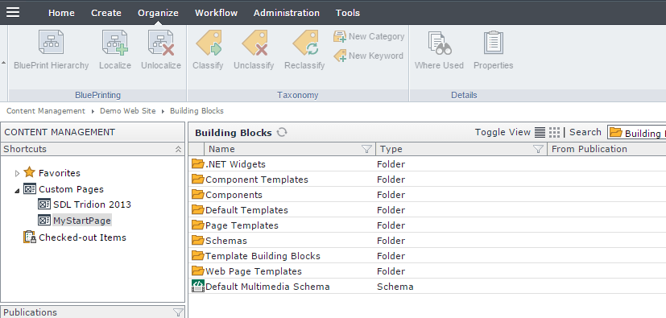Click the Unlocalize ribbon icon
The image size is (666, 318).
click(x=161, y=42)
